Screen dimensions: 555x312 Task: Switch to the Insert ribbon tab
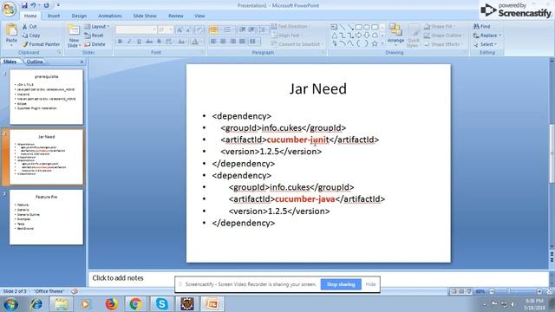point(54,16)
